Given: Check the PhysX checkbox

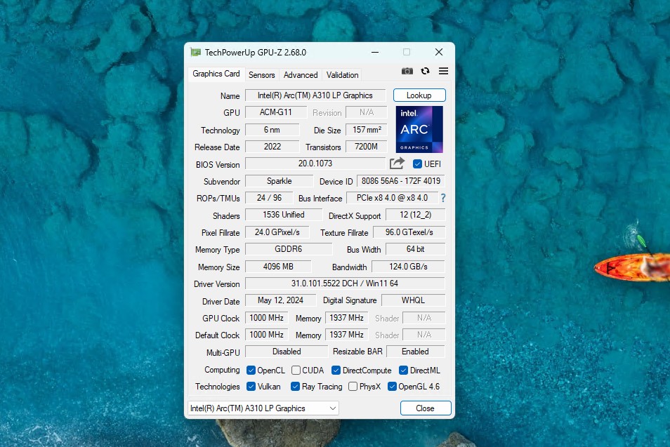Looking at the screenshot, I should click(x=353, y=387).
